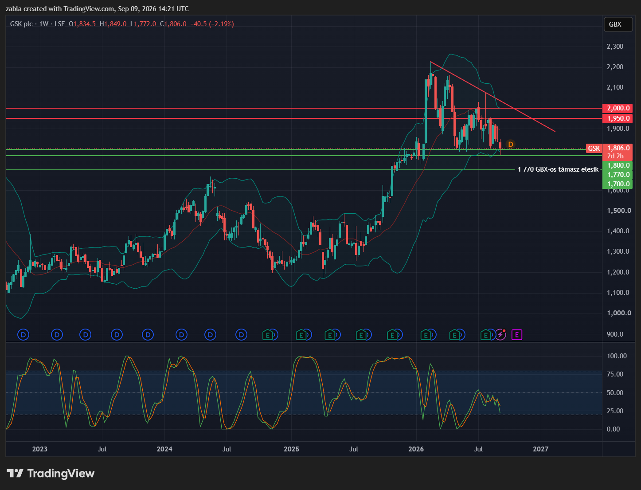
Task: Click the green earnings E marker below January 2026
Action: (x=426, y=335)
